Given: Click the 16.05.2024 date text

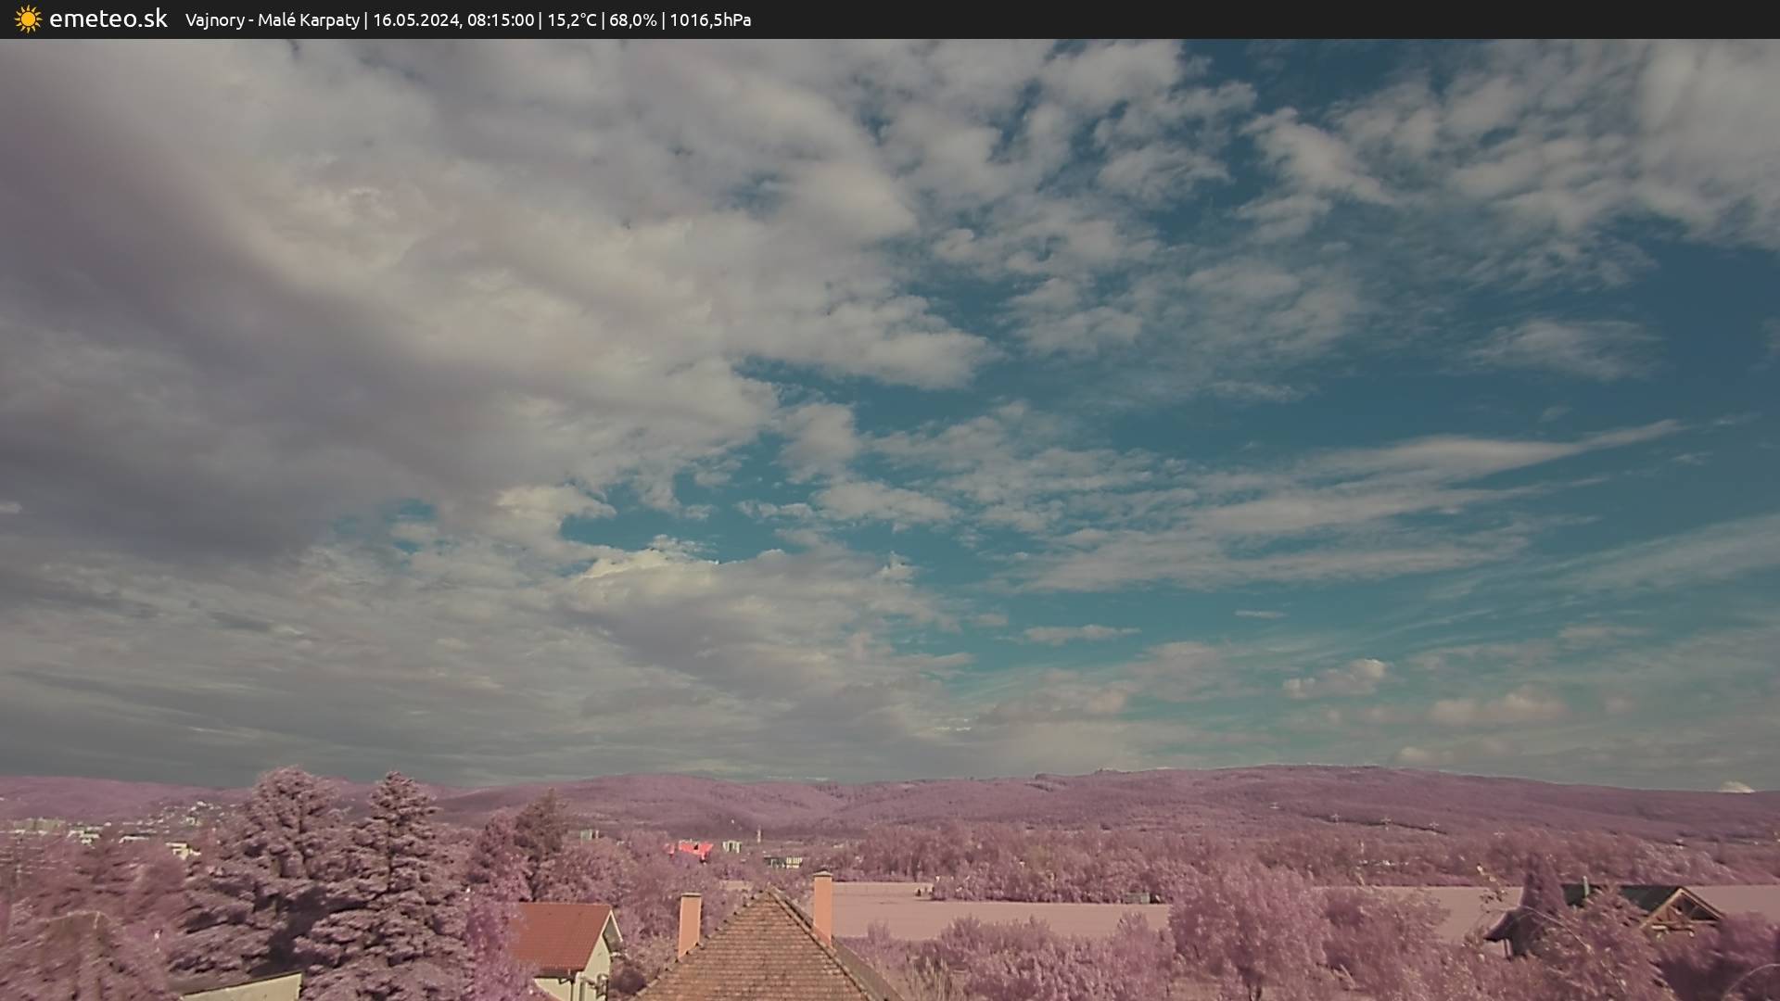Looking at the screenshot, I should click(x=416, y=20).
